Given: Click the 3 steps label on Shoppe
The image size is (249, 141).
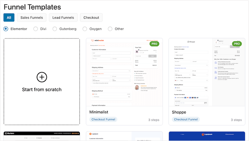Looking at the screenshot, I should point(236,120).
